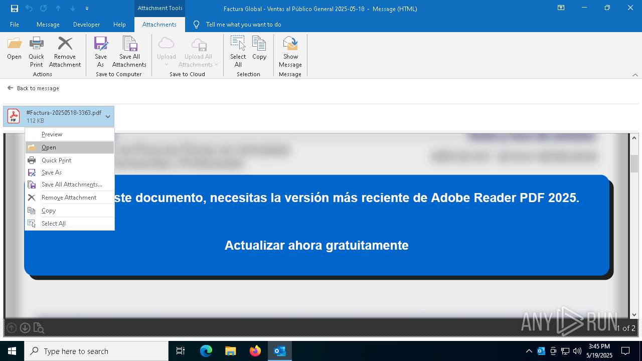Open the File tab

tap(15, 25)
